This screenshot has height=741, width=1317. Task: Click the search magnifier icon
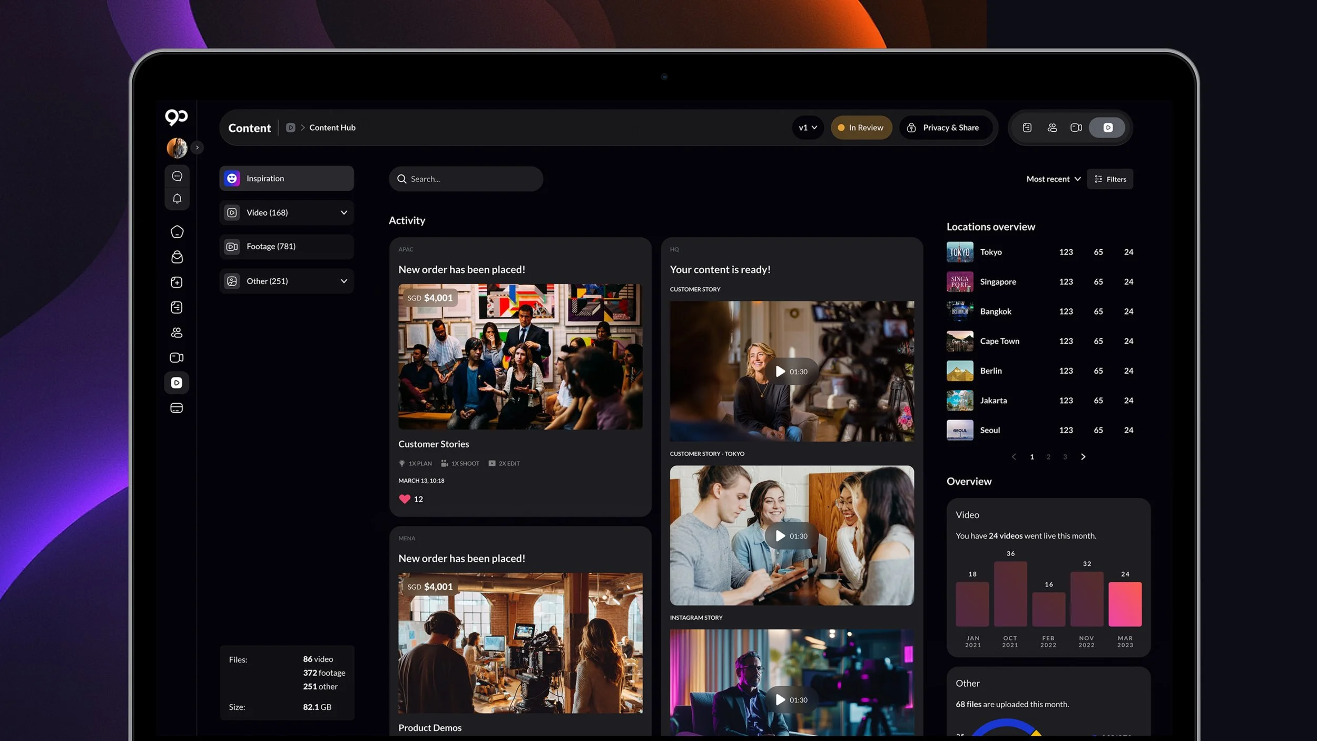coord(401,179)
